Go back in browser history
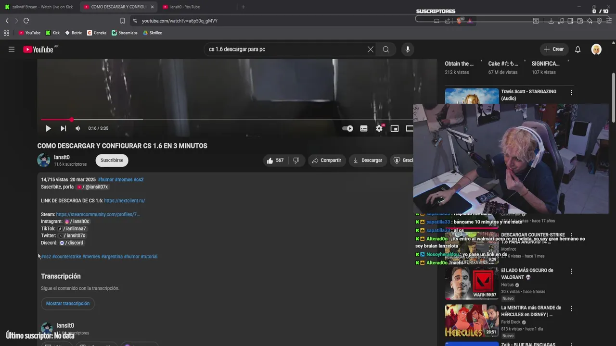This screenshot has width=616, height=346. point(7,21)
